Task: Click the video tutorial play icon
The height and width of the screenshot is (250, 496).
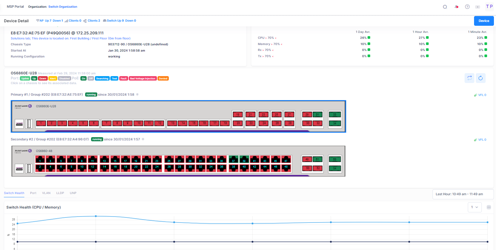Action: point(478,7)
